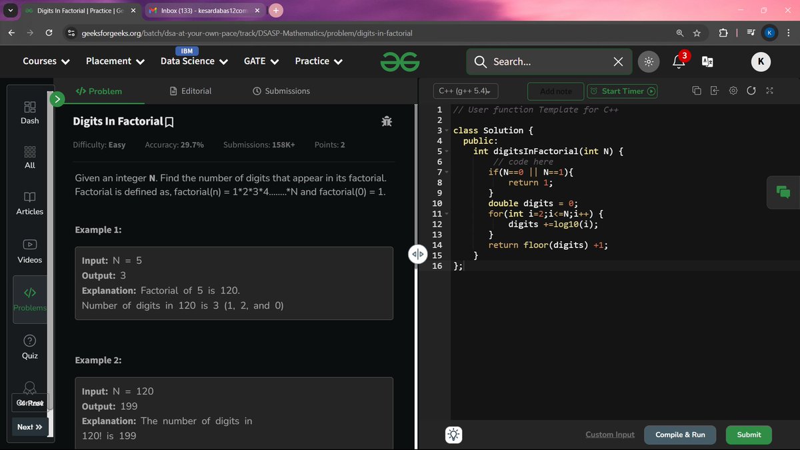Click the editor export/exit icon
This screenshot has width=800, height=450.
point(715,91)
